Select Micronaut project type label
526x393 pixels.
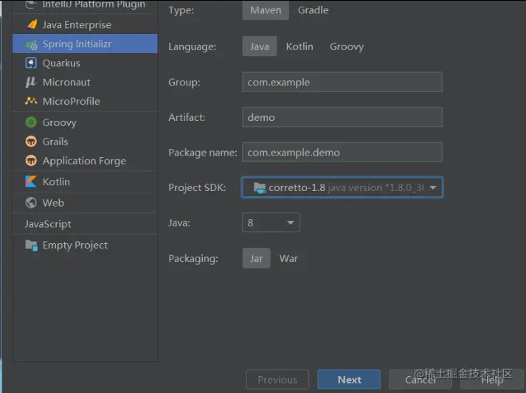point(66,82)
